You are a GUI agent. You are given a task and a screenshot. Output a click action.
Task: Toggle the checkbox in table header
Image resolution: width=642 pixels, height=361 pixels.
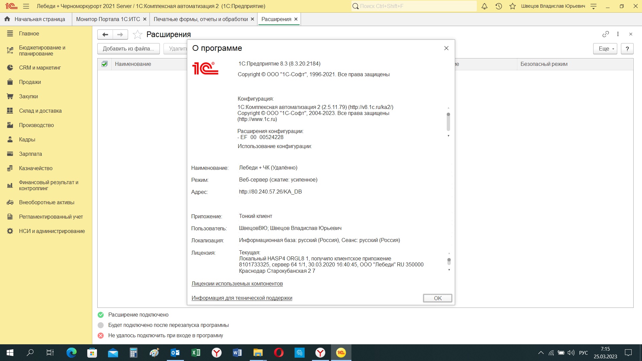(x=105, y=64)
